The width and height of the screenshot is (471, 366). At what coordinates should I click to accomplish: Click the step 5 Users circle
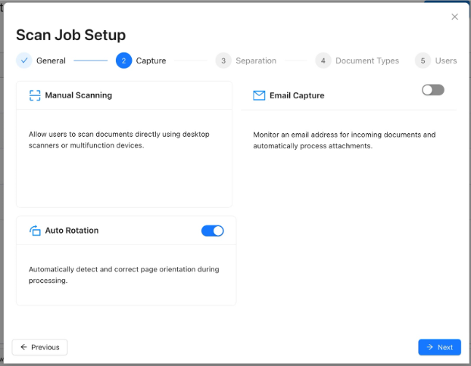point(423,60)
